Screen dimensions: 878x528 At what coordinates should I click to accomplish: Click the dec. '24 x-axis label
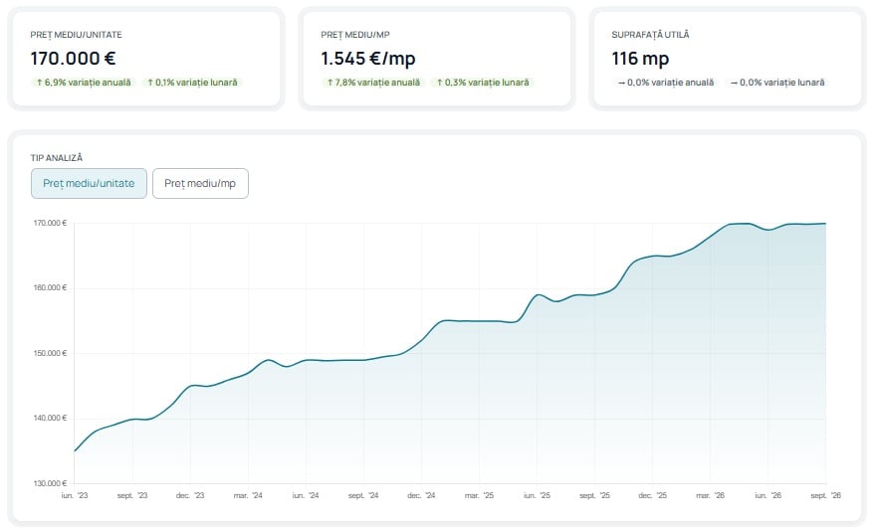(x=421, y=495)
